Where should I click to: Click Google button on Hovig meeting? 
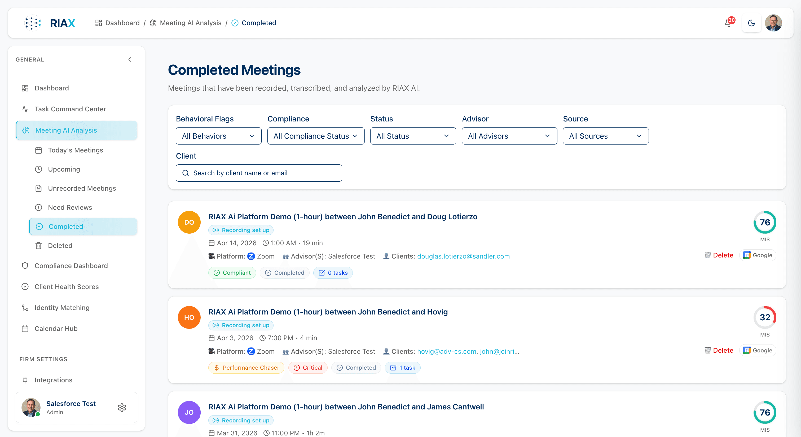coord(758,351)
